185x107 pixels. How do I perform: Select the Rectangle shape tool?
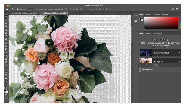tap(6, 75)
